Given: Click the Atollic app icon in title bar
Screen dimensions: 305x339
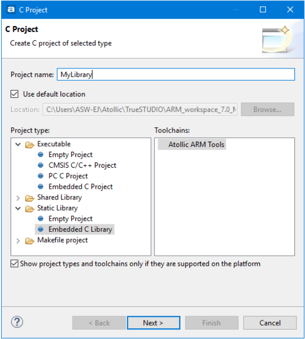Looking at the screenshot, I should coord(11,10).
